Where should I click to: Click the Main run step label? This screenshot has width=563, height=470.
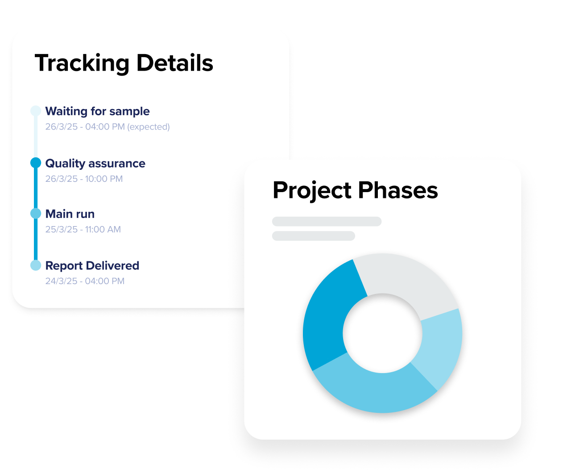point(70,214)
